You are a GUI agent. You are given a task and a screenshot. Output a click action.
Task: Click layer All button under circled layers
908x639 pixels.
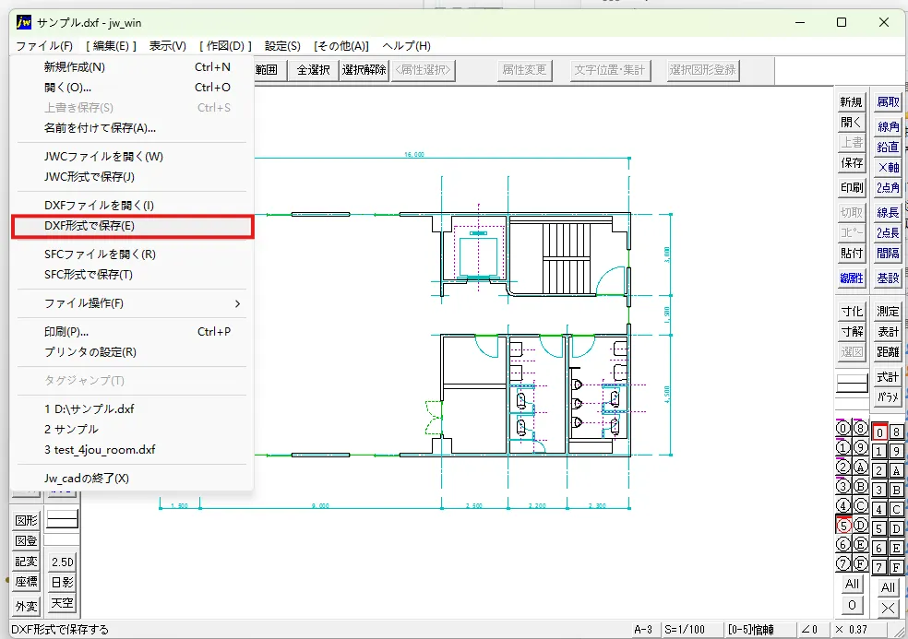pyautogui.click(x=852, y=584)
